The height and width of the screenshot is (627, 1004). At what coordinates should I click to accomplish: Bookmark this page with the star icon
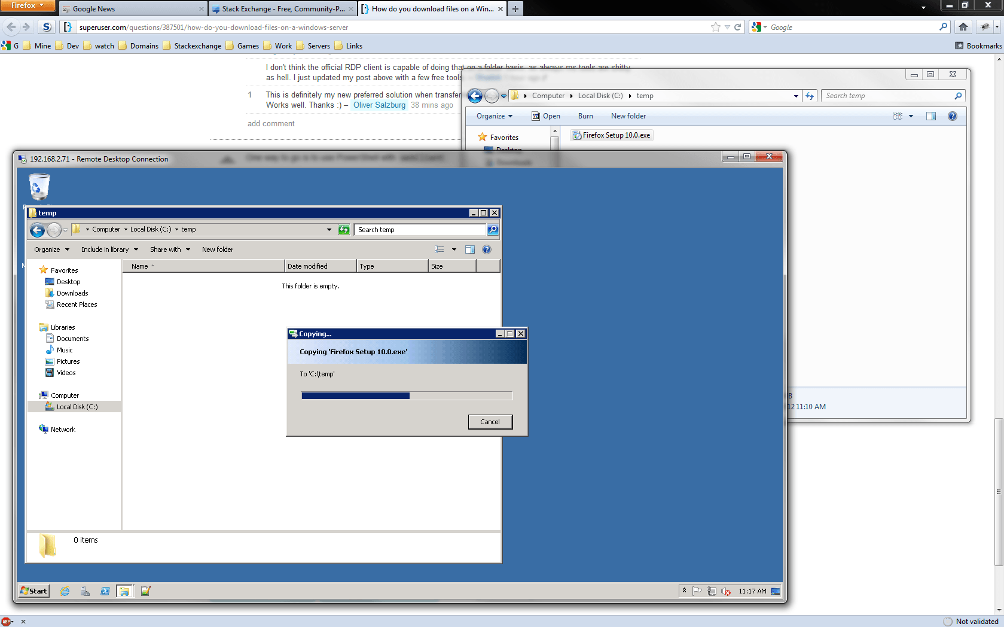click(x=716, y=27)
